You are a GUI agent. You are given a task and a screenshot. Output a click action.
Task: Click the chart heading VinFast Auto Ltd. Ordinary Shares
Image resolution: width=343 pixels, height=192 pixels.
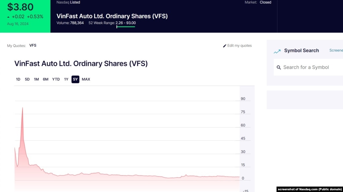tap(81, 64)
